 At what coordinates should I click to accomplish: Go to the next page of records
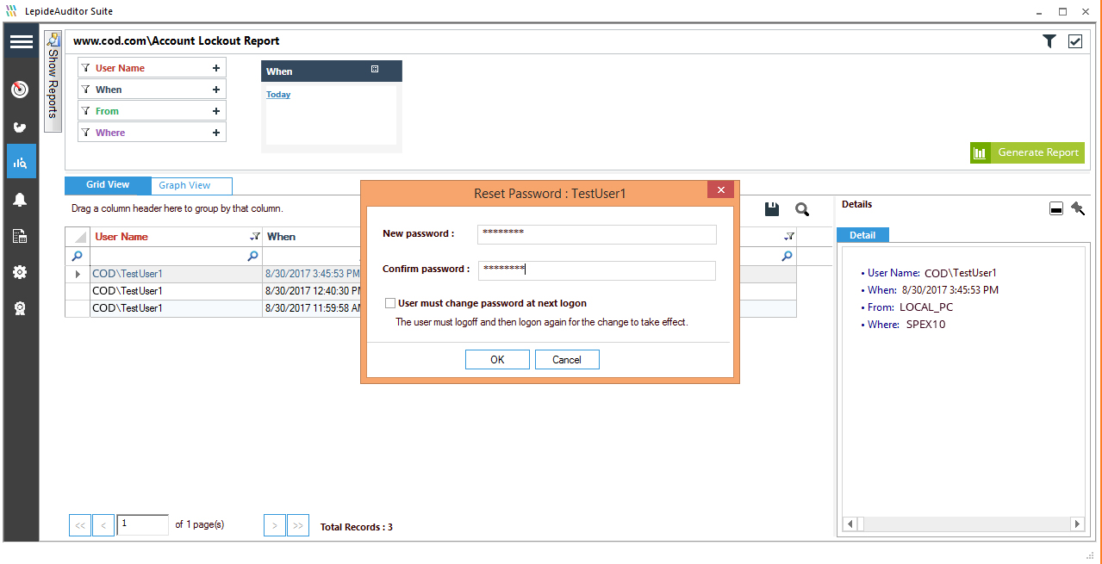click(275, 525)
